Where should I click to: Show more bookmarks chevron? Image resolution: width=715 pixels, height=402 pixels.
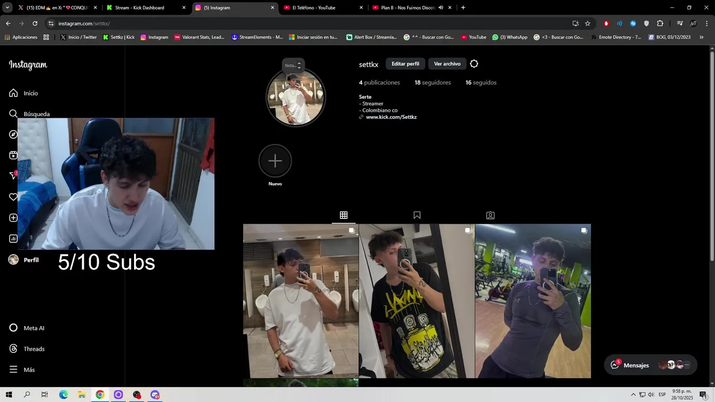click(702, 37)
